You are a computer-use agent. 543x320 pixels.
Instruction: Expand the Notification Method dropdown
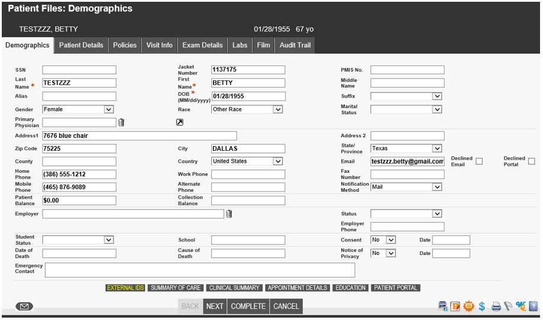(406, 187)
